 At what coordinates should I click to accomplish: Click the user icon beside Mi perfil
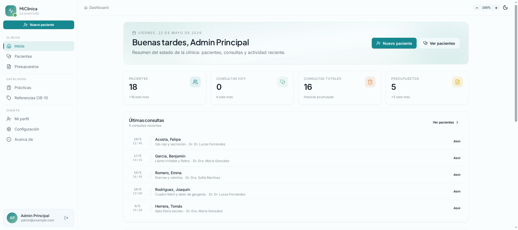[9, 119]
